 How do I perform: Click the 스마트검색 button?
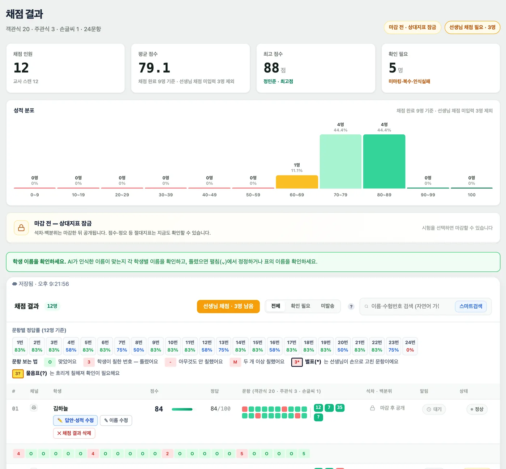click(x=471, y=306)
